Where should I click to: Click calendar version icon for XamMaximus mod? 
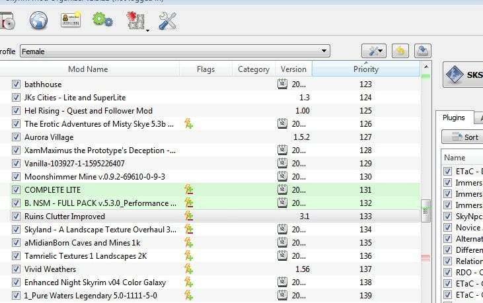pyautogui.click(x=282, y=150)
